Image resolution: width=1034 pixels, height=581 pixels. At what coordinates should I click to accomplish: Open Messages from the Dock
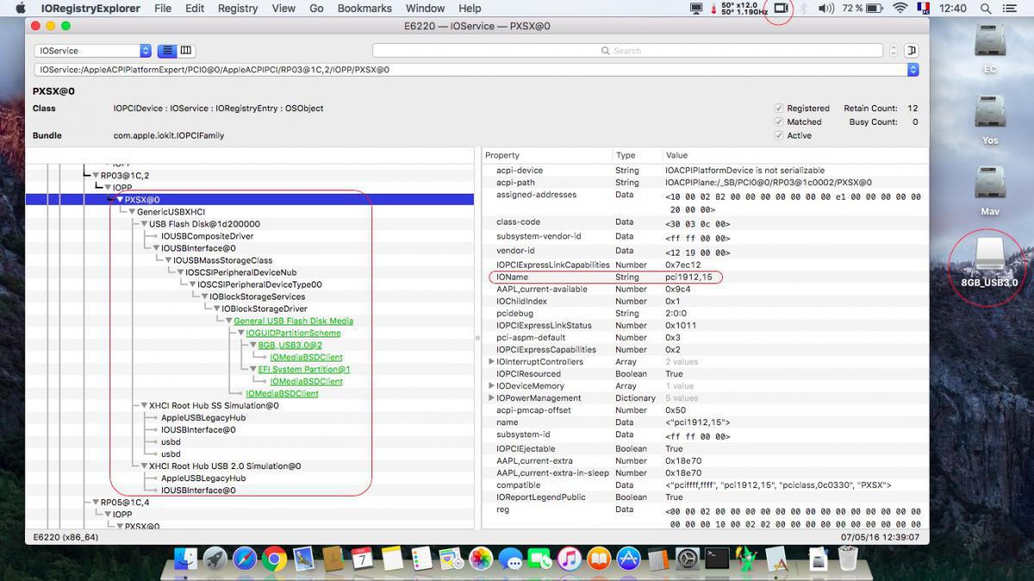click(510, 559)
